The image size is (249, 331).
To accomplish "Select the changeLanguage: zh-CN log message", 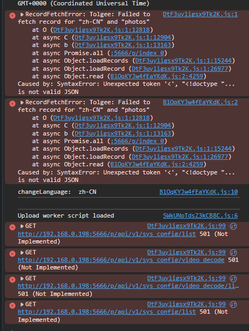I will click(57, 192).
